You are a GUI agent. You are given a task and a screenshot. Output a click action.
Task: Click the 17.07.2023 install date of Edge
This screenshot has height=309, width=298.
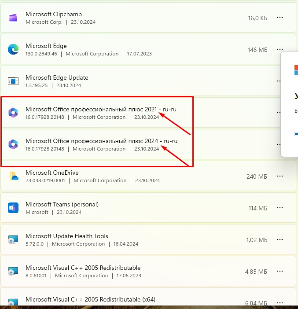140,54
